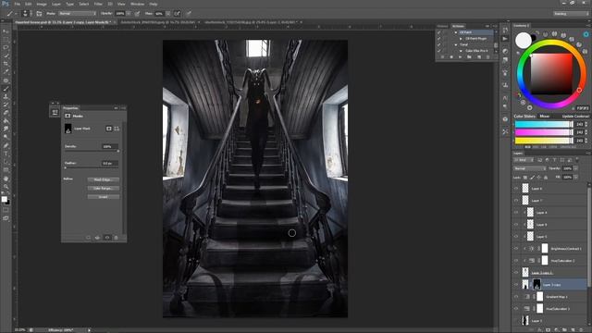
Task: Open the Filter menu
Action: pyautogui.click(x=98, y=4)
